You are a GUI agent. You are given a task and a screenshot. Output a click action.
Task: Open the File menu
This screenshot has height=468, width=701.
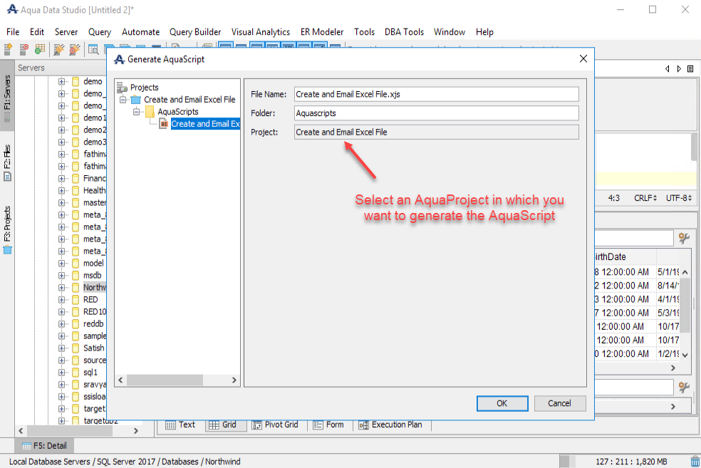coord(13,32)
